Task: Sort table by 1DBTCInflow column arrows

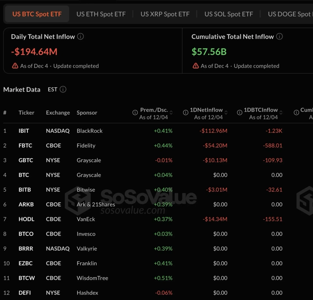Action: [x=282, y=113]
